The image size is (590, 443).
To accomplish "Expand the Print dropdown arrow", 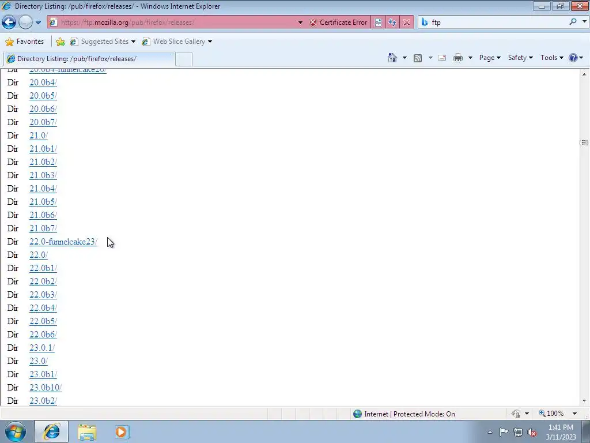I will [x=470, y=58].
